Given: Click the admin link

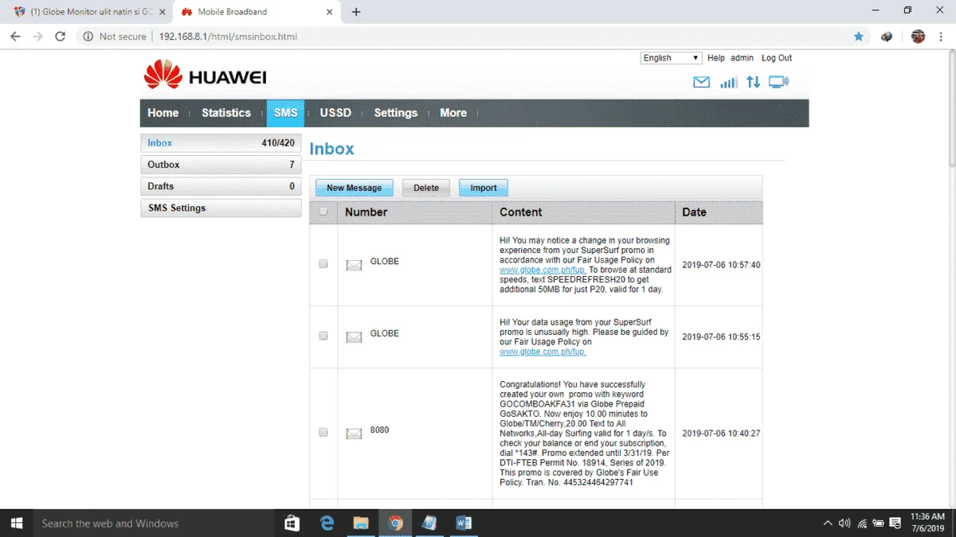Looking at the screenshot, I should [x=742, y=58].
